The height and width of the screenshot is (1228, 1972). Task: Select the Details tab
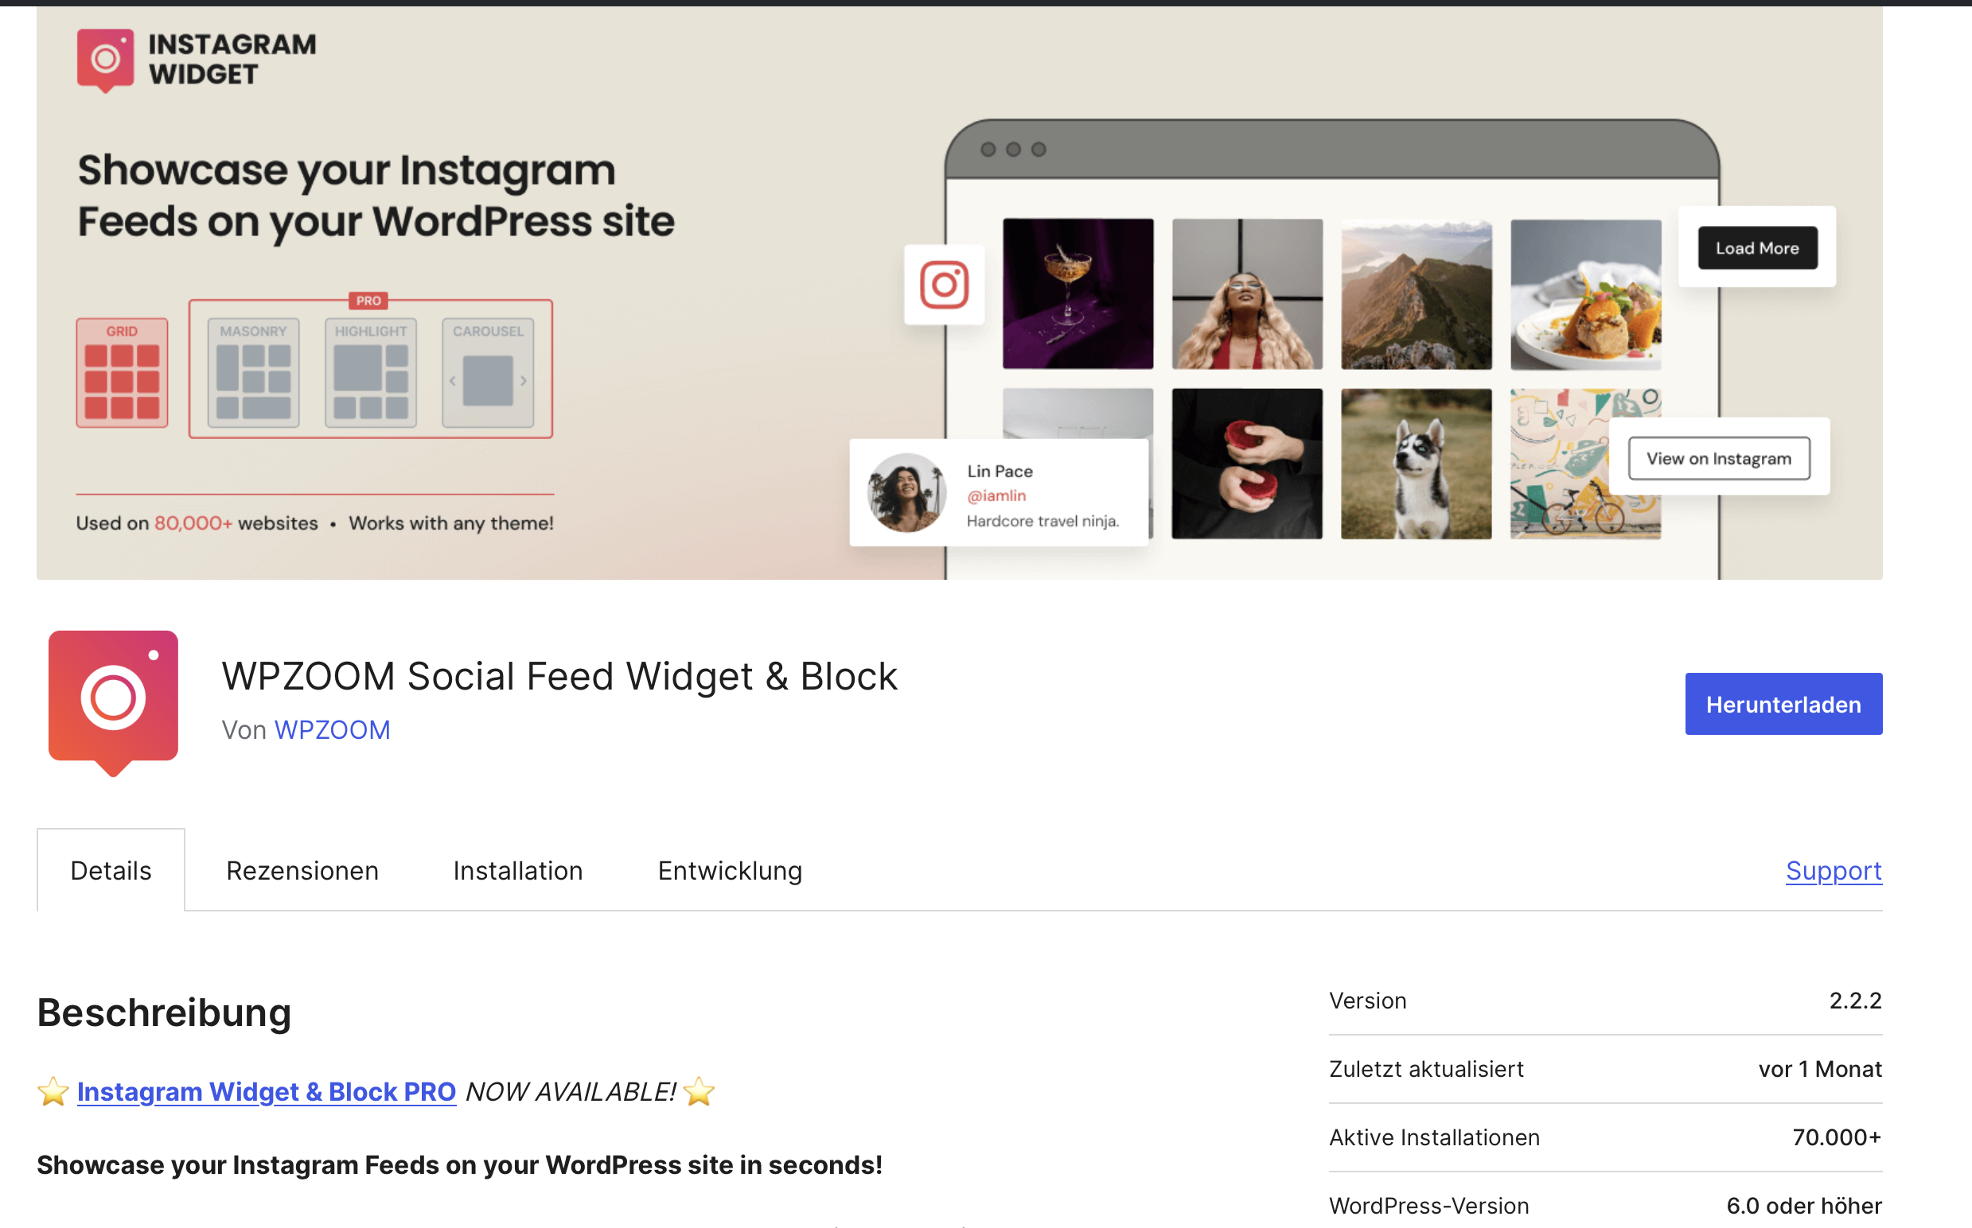point(111,870)
